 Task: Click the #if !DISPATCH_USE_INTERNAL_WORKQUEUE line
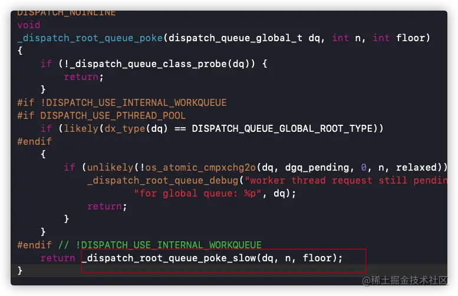(x=122, y=102)
